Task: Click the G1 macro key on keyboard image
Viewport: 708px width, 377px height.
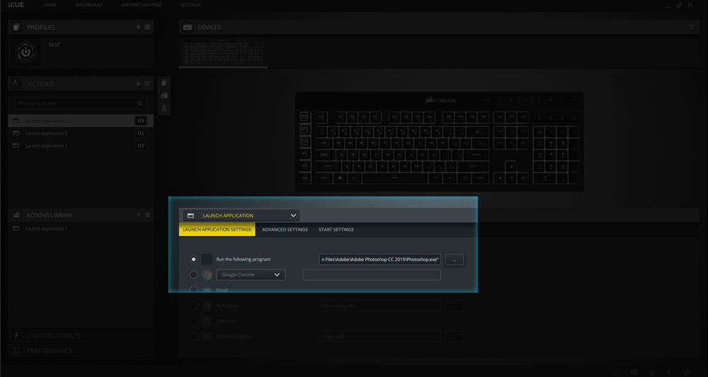Action: 304,117
